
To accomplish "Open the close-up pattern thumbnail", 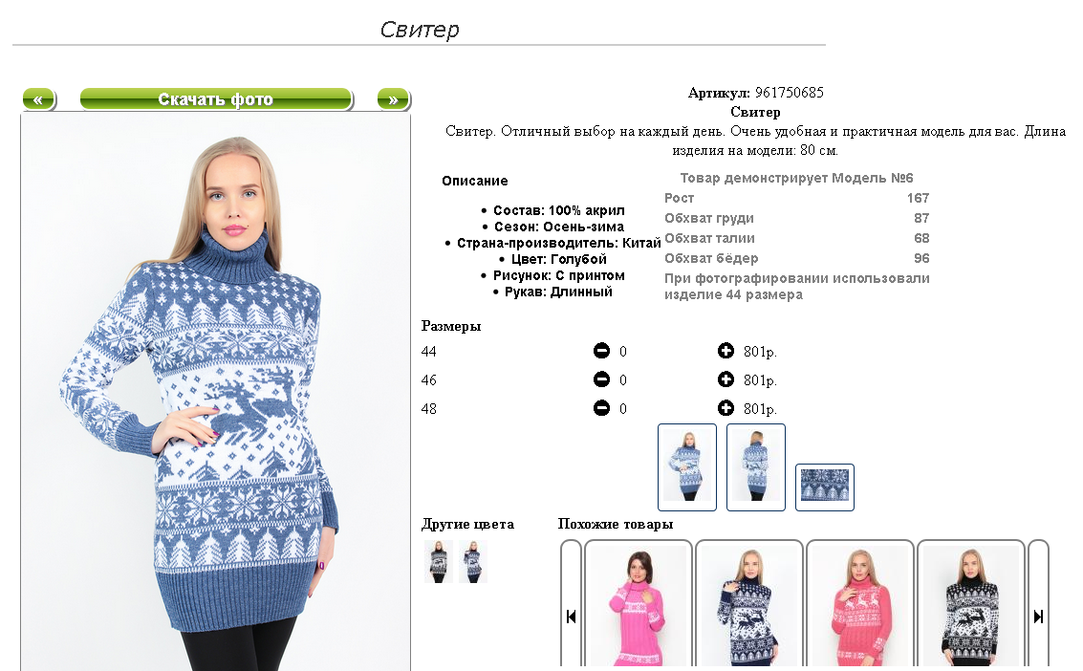I will 825,487.
